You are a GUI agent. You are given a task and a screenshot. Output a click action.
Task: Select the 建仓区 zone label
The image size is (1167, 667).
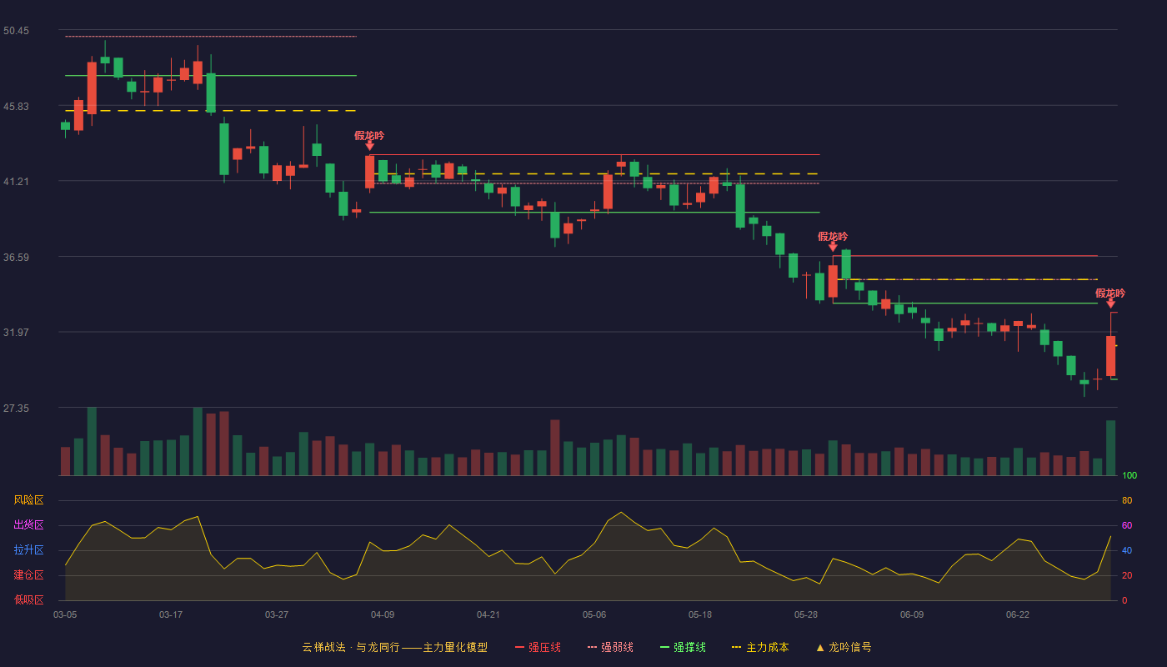[29, 575]
